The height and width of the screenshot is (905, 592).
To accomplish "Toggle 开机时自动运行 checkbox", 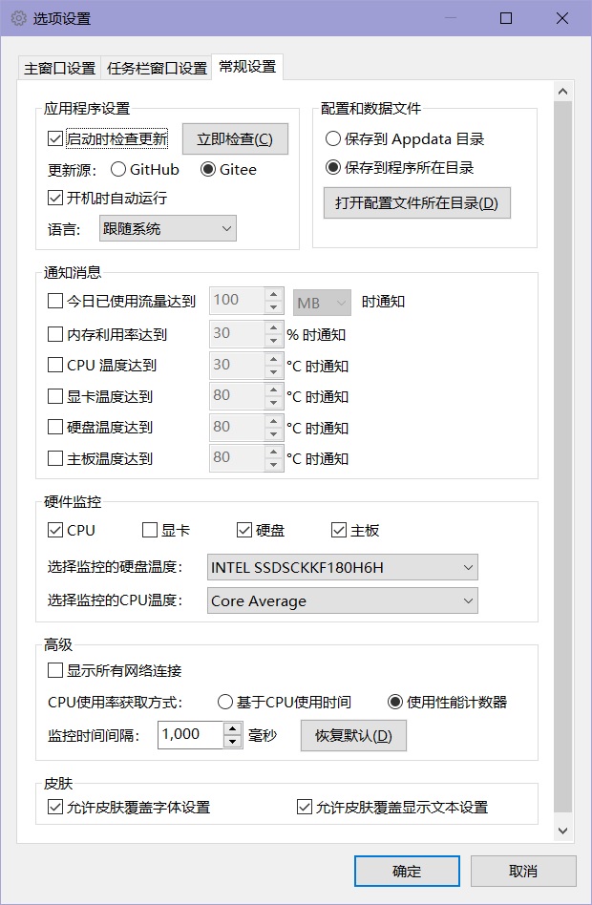I will [x=55, y=199].
